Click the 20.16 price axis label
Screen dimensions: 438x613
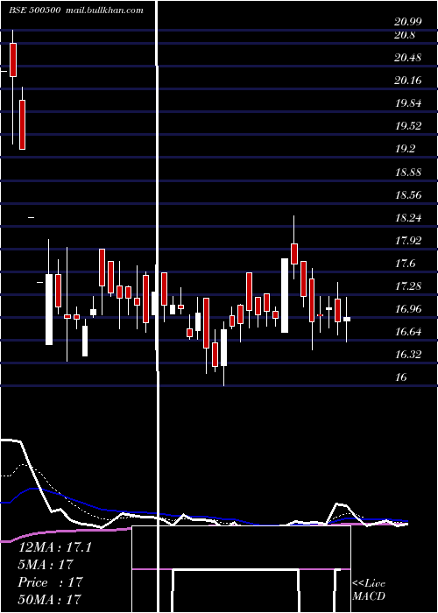(x=408, y=81)
